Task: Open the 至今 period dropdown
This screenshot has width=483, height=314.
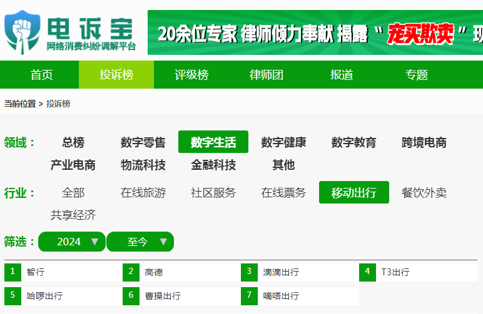Action: pyautogui.click(x=140, y=242)
